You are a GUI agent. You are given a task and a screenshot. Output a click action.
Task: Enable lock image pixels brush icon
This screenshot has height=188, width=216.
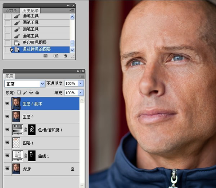[x=25, y=92]
